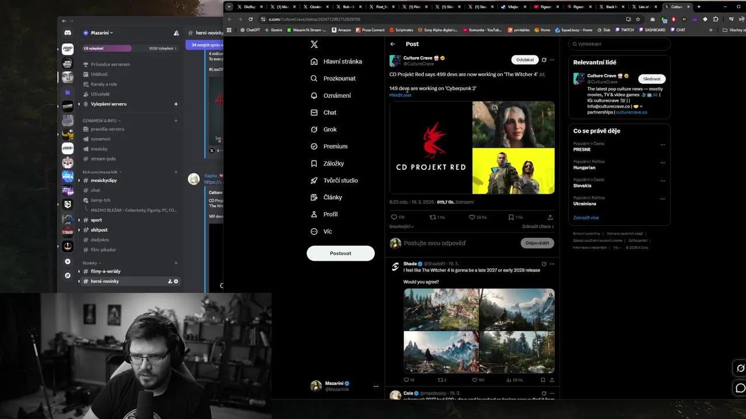Open Premium in X sidebar

pos(329,146)
